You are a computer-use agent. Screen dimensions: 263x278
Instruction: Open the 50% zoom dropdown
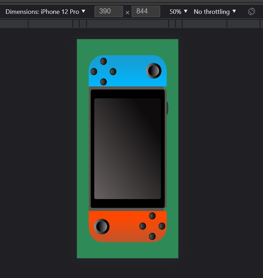178,12
